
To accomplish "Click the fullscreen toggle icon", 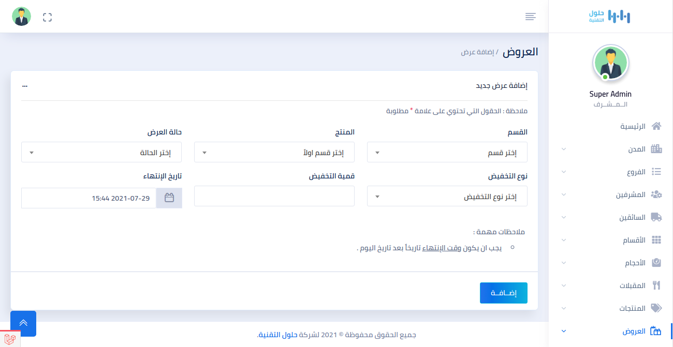I will (x=48, y=17).
